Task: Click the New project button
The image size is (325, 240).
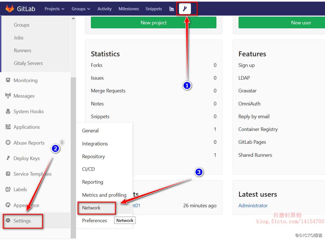Action: click(153, 23)
